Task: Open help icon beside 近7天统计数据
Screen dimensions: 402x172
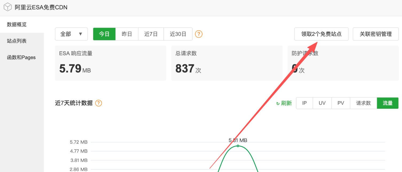Action: pyautogui.click(x=99, y=103)
